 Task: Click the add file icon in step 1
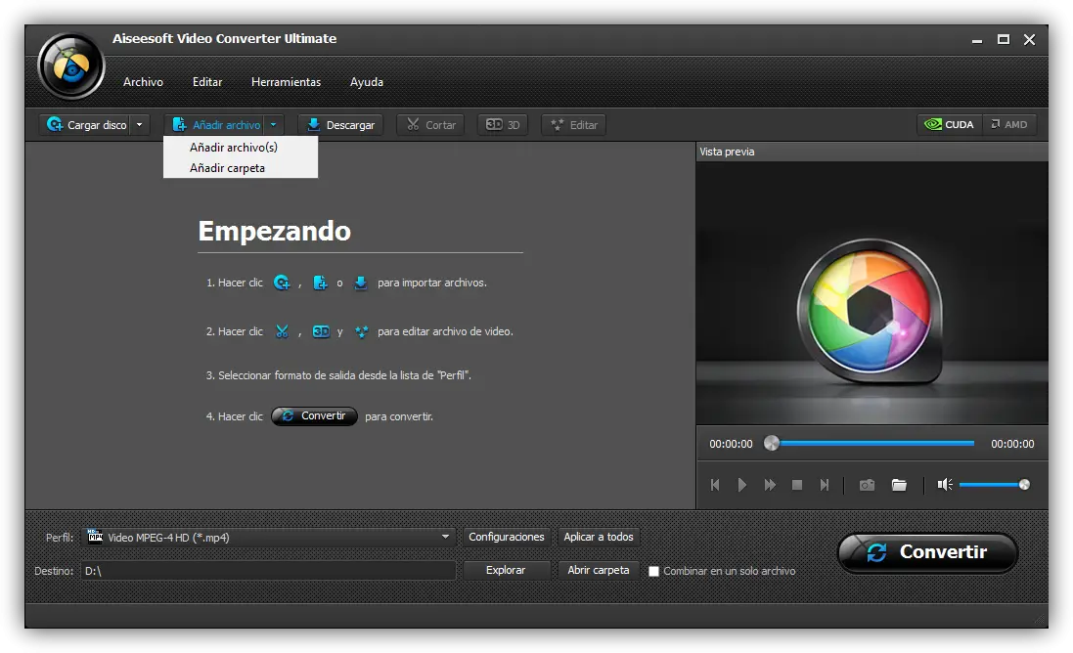point(320,283)
